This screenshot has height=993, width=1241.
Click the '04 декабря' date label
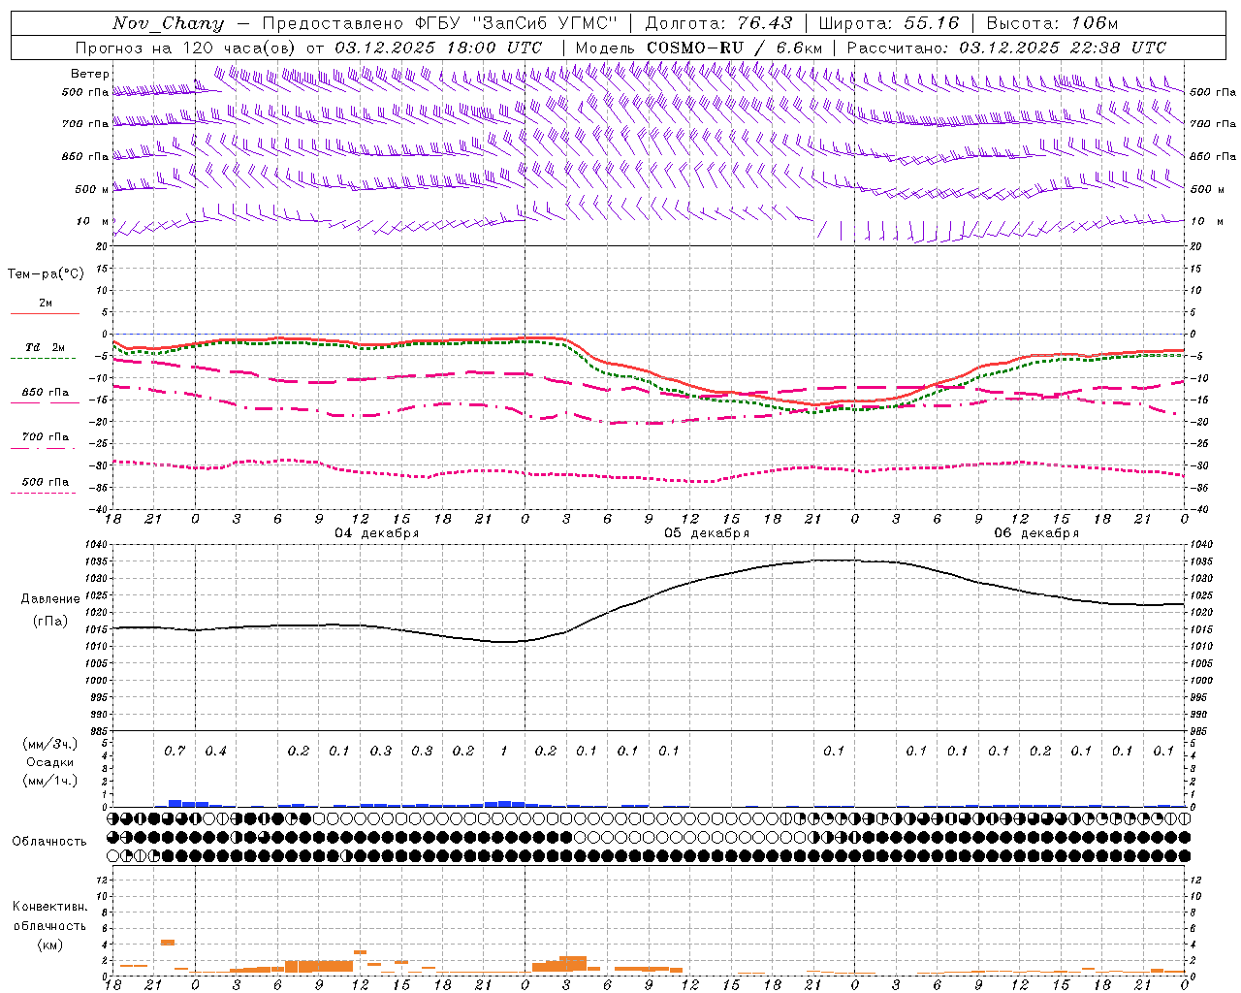tap(377, 533)
